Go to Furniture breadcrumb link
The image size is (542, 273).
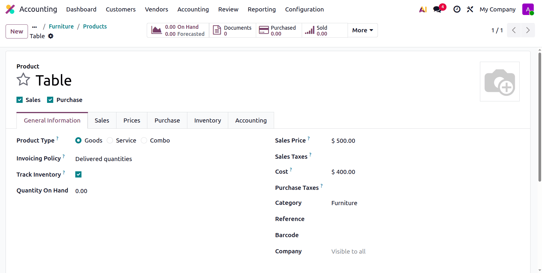click(61, 26)
